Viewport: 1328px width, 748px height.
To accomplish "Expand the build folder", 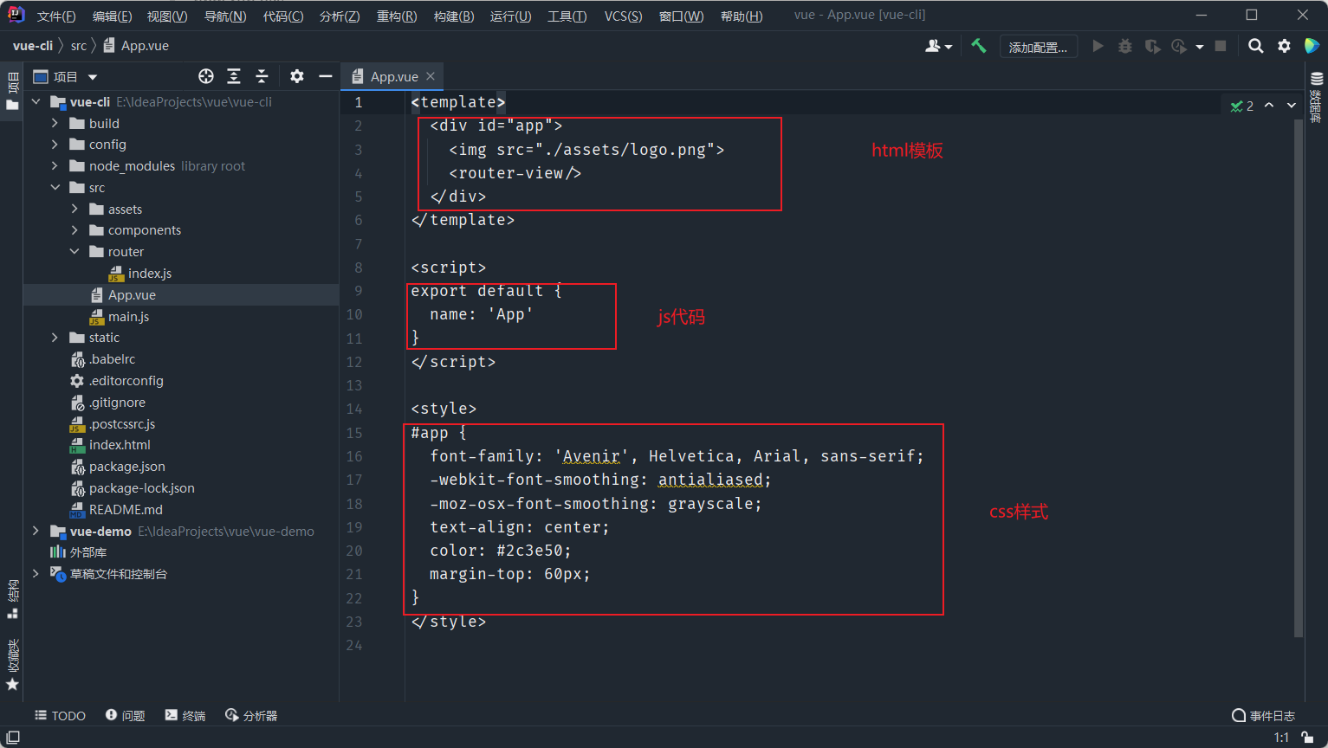I will [55, 124].
